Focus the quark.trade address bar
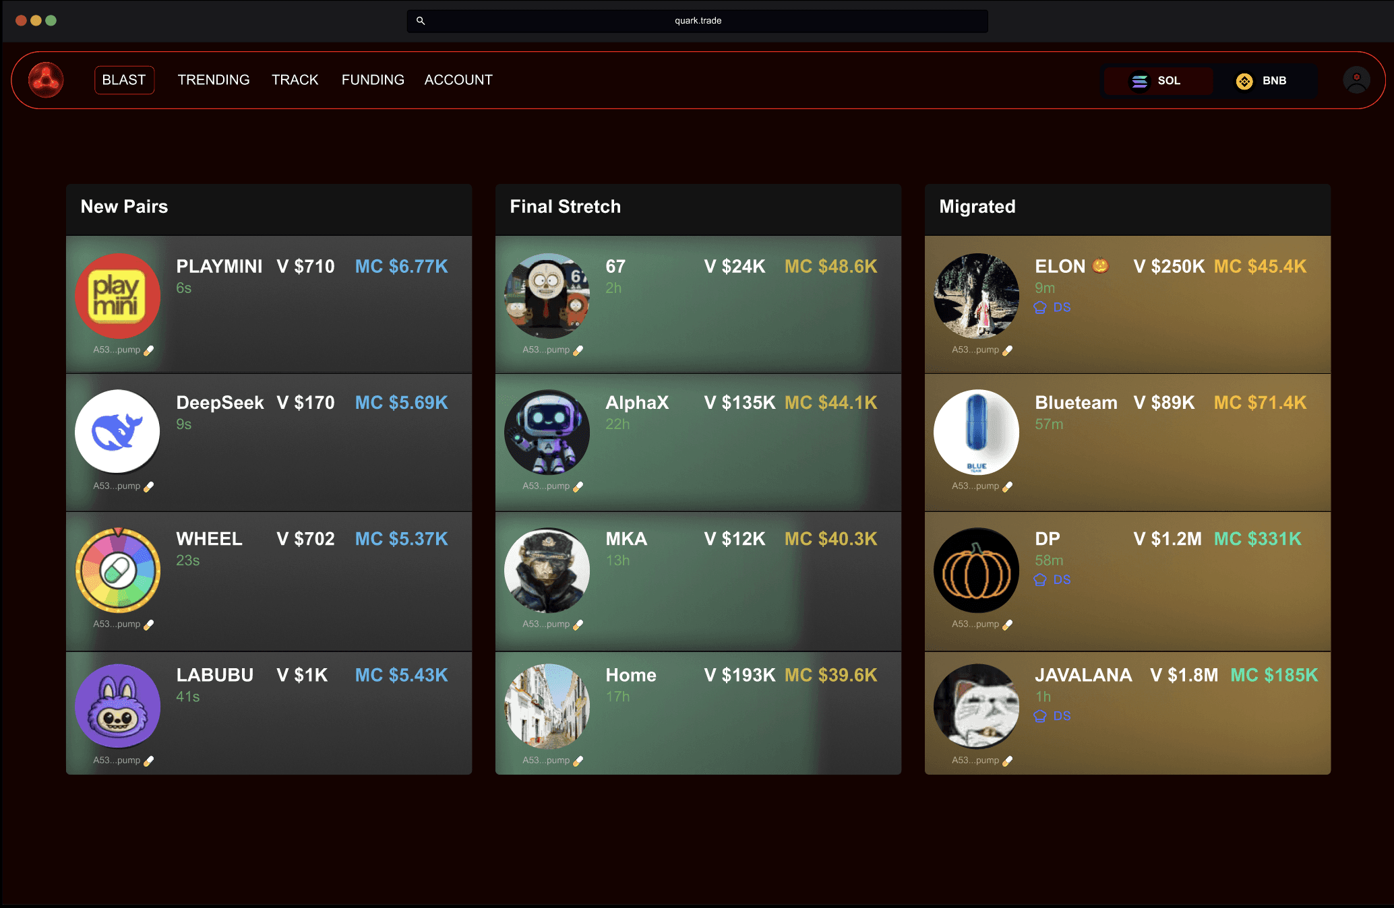 [x=698, y=21]
